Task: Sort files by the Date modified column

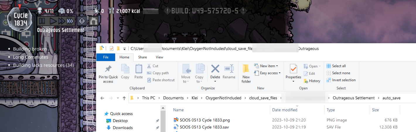Action: 284,110
